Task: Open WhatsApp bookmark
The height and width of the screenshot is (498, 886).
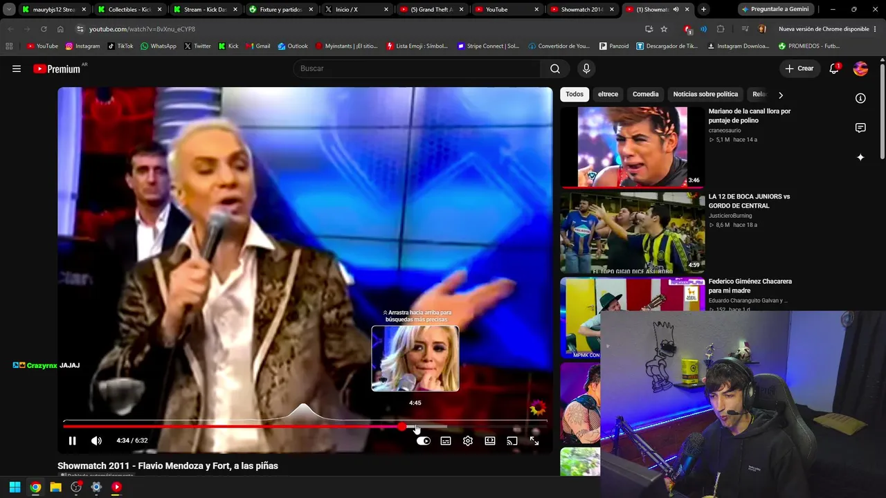Action: click(158, 46)
